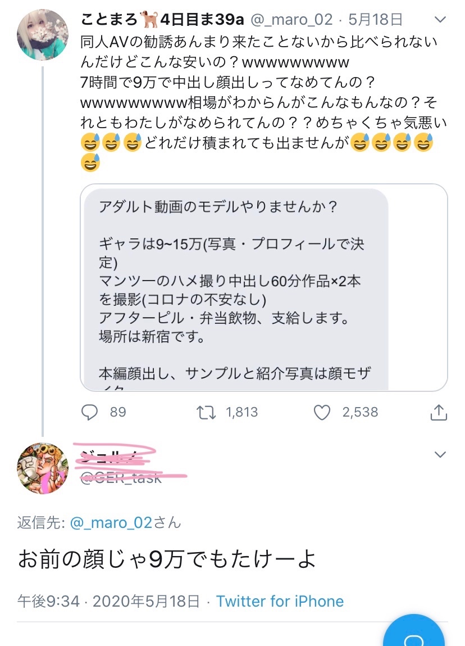
Task: Open the replier's JoJo avatar profile
Action: (x=42, y=468)
